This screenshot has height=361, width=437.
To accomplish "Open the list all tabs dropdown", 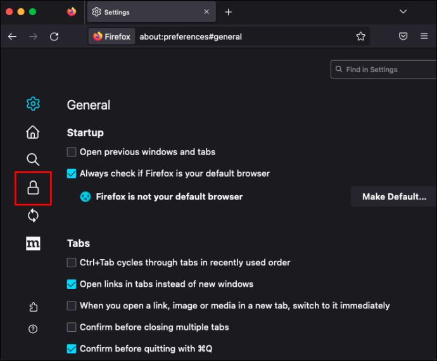I will (x=403, y=11).
